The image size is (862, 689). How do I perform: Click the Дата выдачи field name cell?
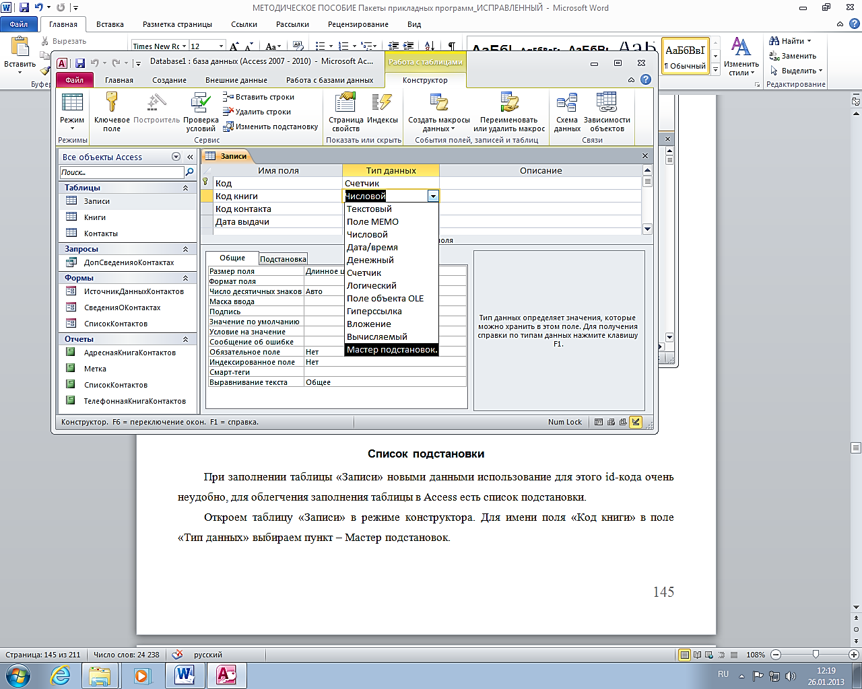coord(277,222)
